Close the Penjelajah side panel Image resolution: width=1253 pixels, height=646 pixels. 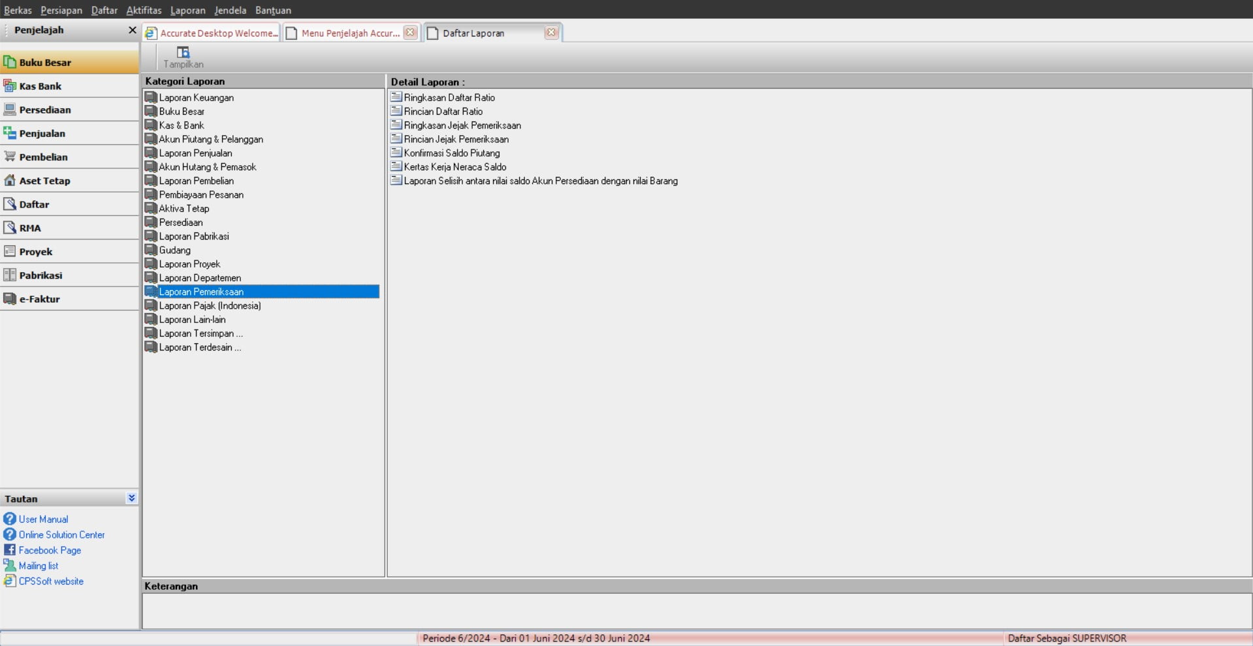coord(132,30)
